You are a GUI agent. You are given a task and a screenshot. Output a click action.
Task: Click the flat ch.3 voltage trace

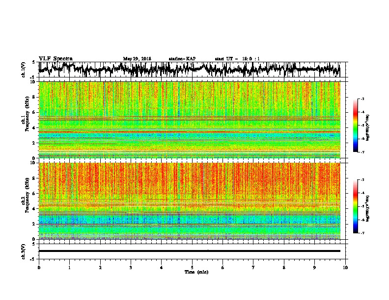tap(189, 251)
